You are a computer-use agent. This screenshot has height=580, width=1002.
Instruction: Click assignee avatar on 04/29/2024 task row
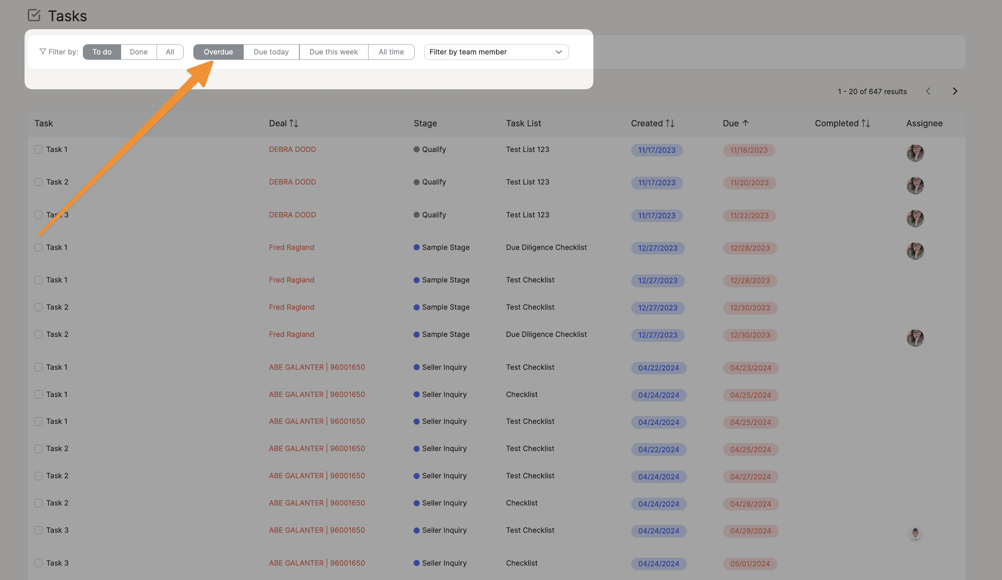[x=915, y=533]
